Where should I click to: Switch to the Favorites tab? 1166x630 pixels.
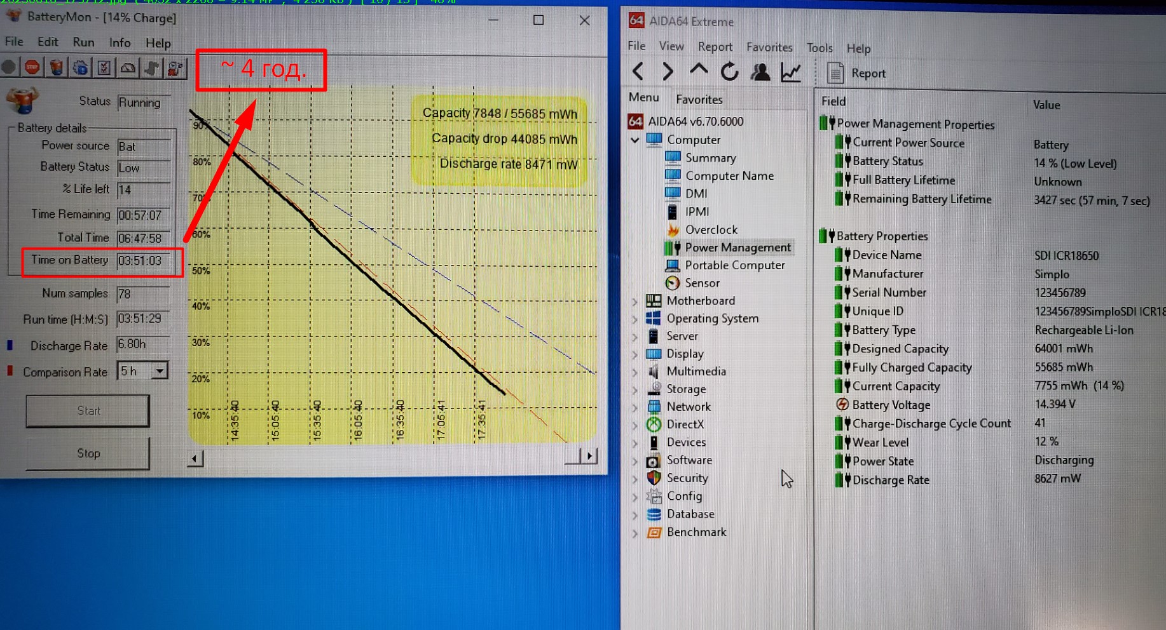click(699, 99)
